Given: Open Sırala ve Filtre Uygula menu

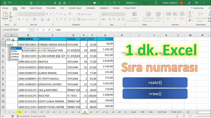Looking at the screenshot, I should coord(200,17).
